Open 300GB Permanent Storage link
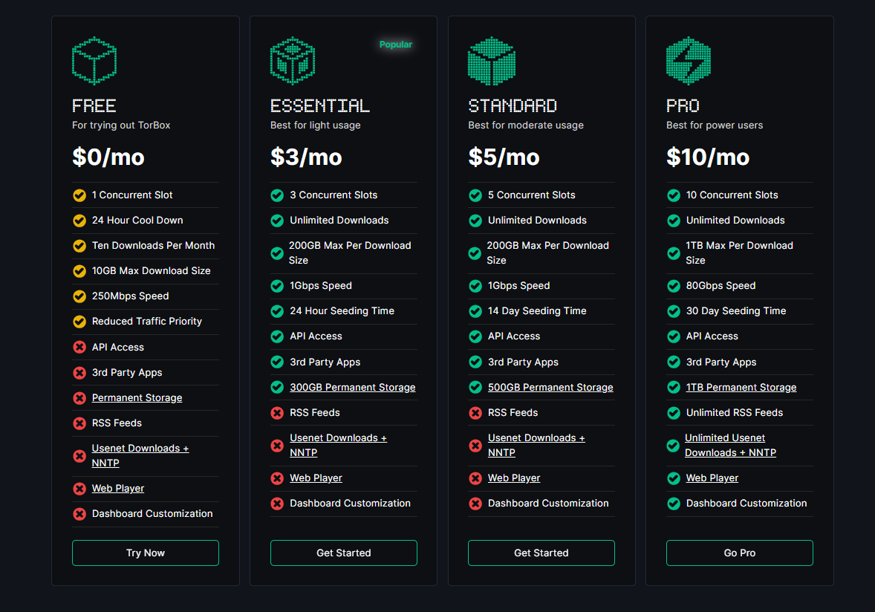The height and width of the screenshot is (612, 875). (353, 387)
